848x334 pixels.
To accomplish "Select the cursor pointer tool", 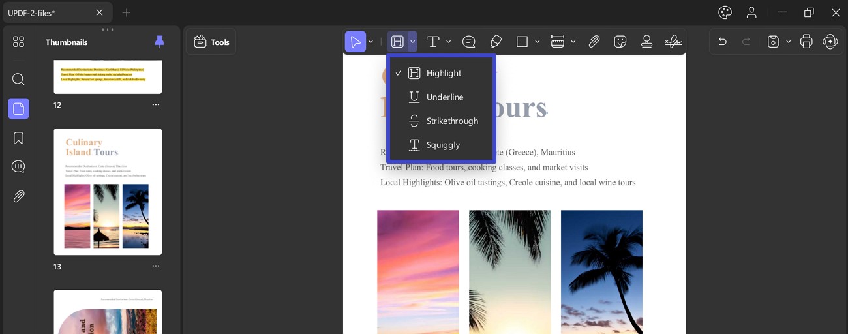I will [x=356, y=42].
